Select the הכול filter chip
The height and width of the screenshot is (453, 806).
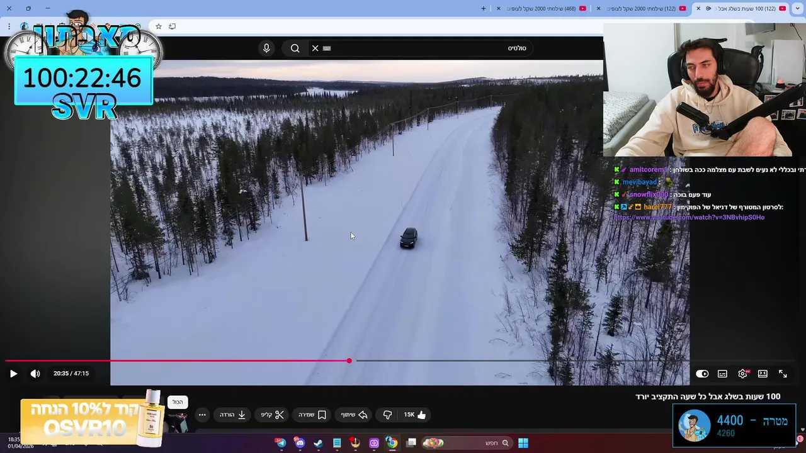(178, 402)
